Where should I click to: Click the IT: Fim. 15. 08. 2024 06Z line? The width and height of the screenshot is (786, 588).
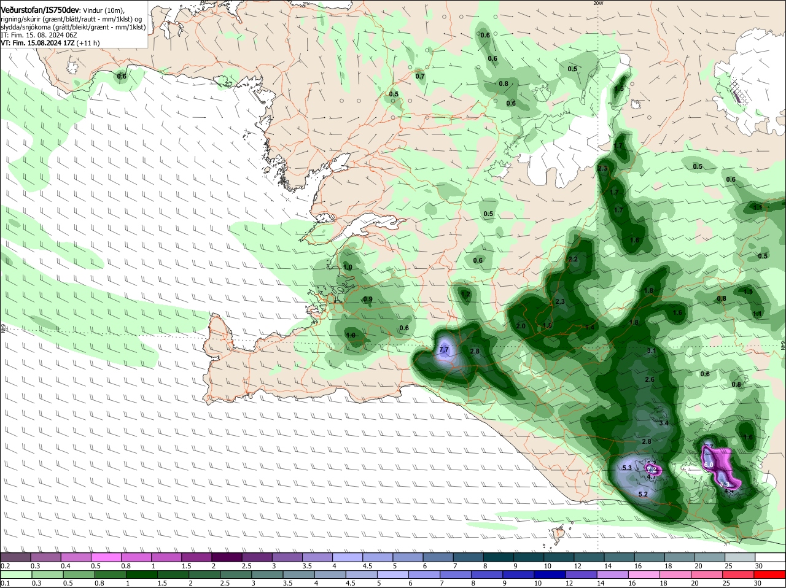(x=39, y=35)
